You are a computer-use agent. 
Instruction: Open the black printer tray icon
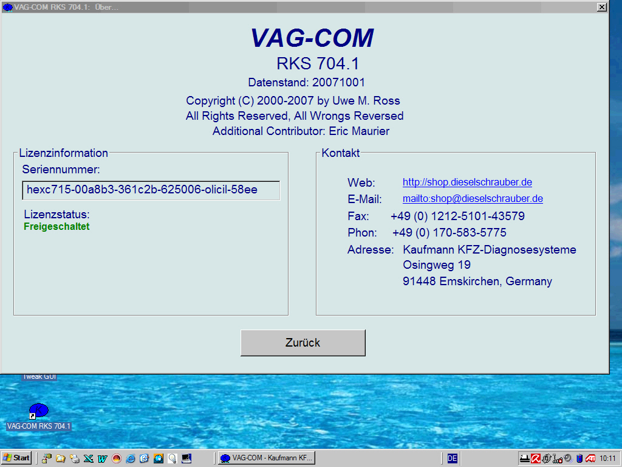[525, 458]
